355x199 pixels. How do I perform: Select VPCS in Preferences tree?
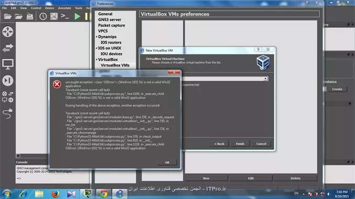pos(103,31)
